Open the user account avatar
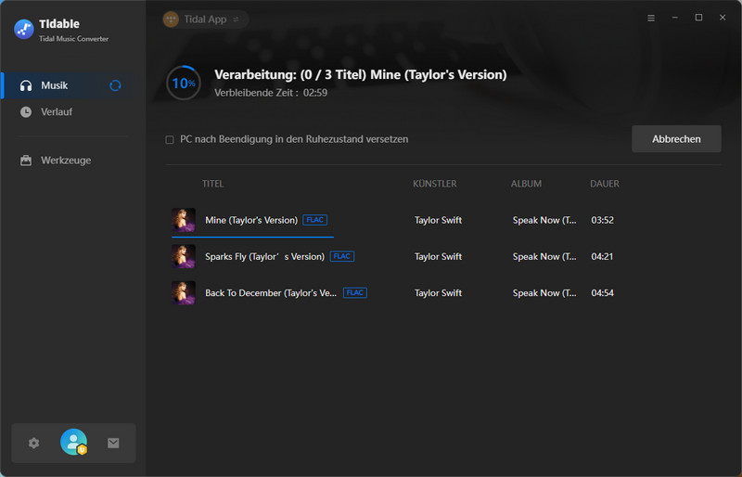 pyautogui.click(x=74, y=442)
